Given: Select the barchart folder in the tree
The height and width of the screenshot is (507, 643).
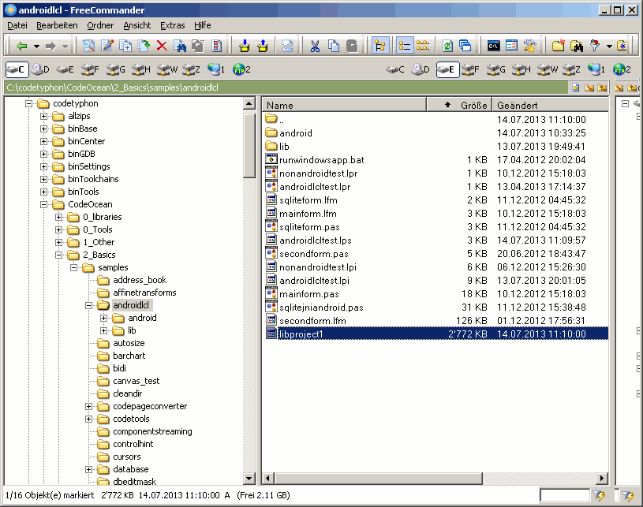Looking at the screenshot, I should coord(129,356).
